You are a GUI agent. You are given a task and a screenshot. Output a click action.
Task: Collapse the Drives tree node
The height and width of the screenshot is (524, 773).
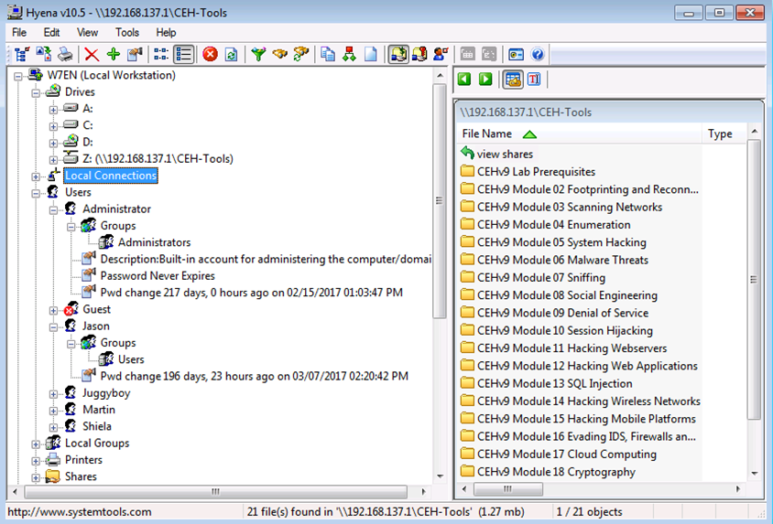pyautogui.click(x=36, y=93)
